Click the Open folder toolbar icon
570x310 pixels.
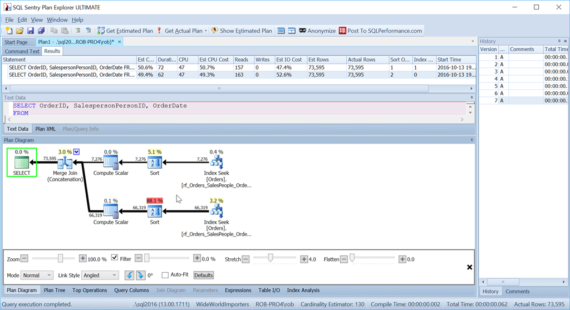(19, 31)
